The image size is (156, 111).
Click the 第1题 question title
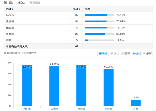point(14,3)
